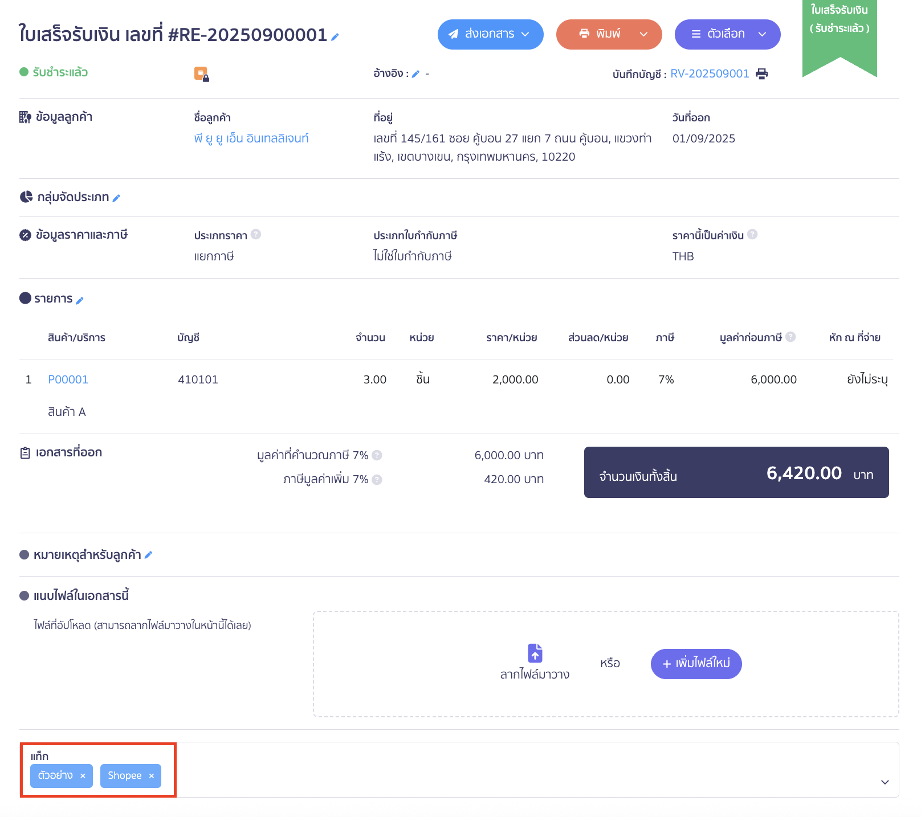Click help icon beside มูลค่าก่อนภาษี column
The image size is (921, 817).
coord(790,337)
